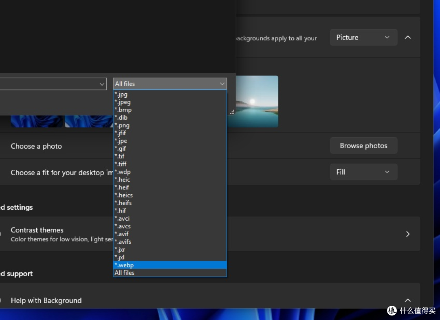
Task: Select *.avif file type option
Action: [x=170, y=234]
